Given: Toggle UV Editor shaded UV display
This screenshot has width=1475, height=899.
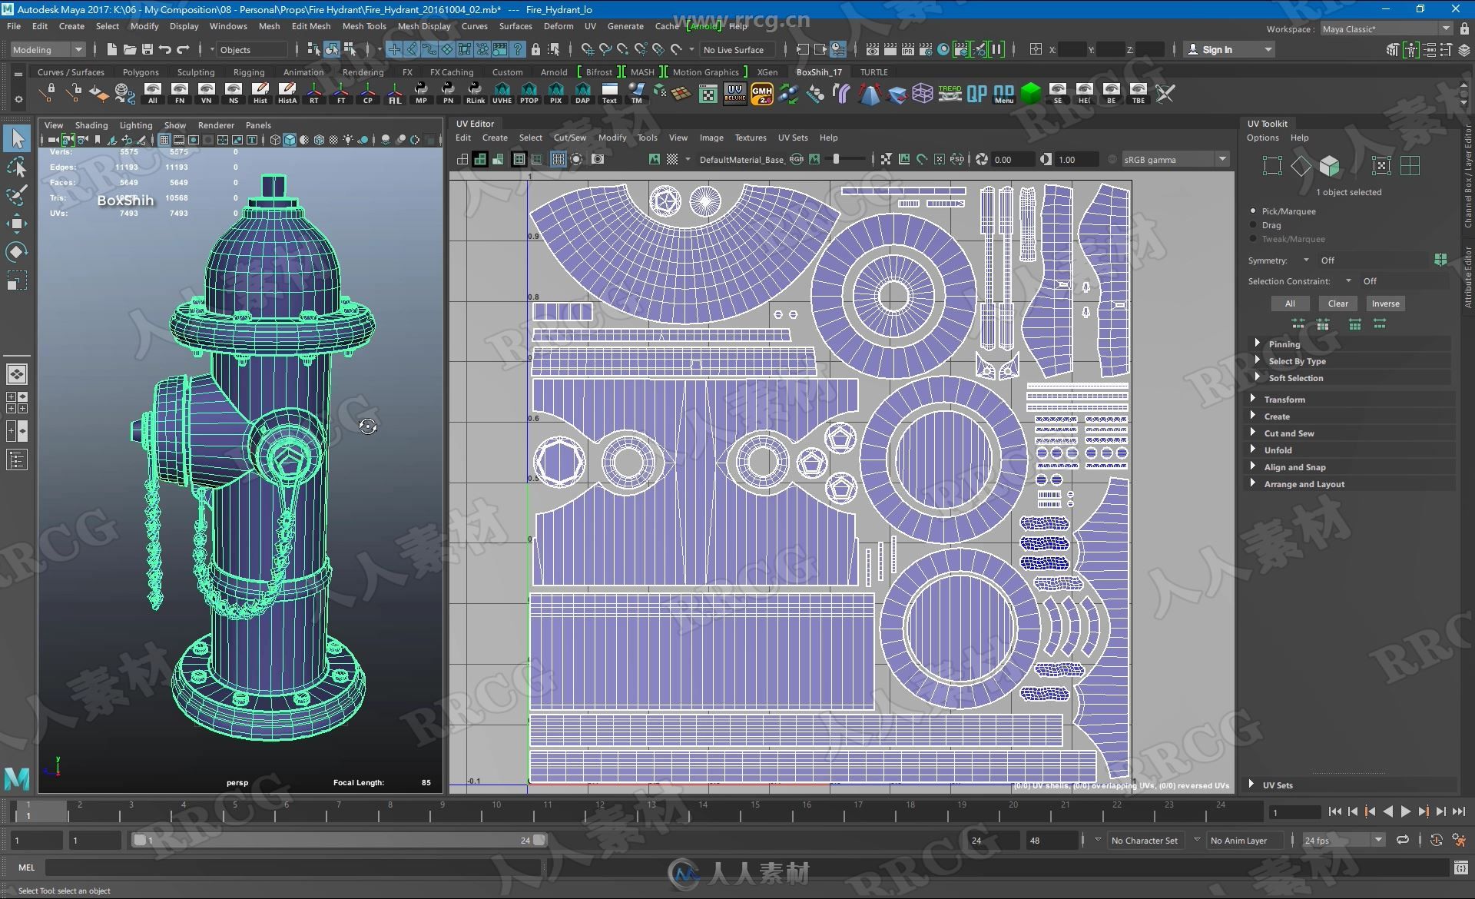Looking at the screenshot, I should pos(480,159).
